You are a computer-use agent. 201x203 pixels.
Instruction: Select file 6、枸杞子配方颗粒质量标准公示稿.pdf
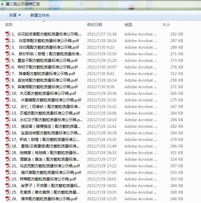[x=45, y=67]
